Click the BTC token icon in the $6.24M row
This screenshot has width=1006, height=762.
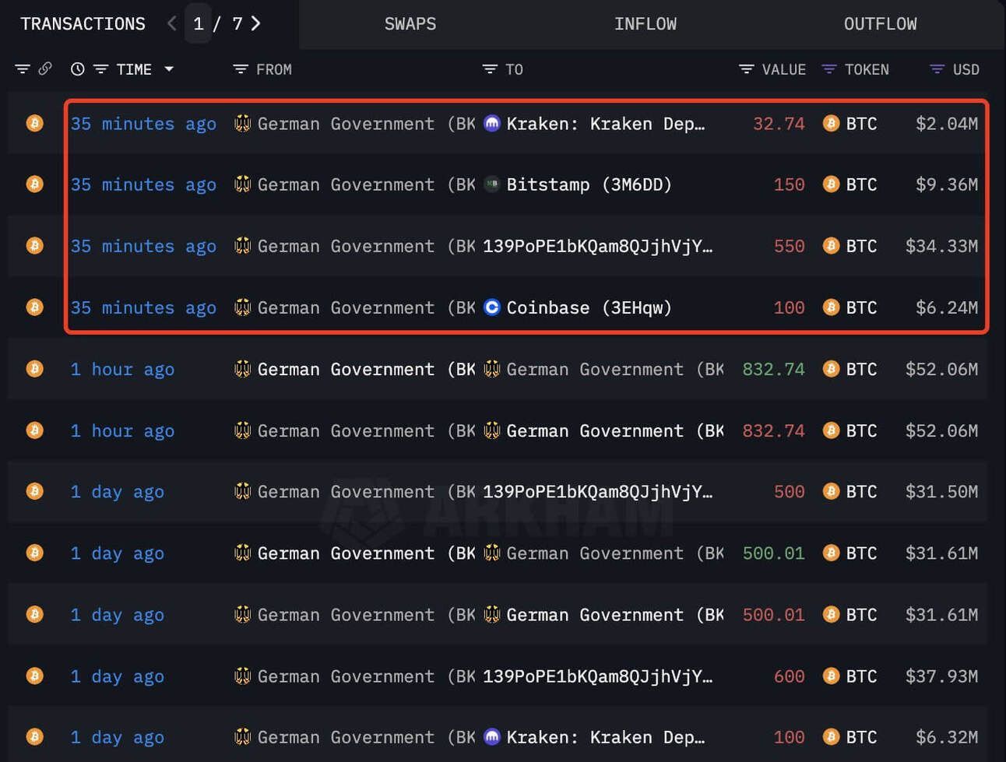click(x=831, y=307)
